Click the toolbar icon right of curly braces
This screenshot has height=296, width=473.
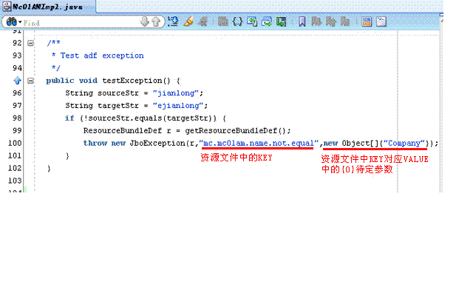point(252,21)
